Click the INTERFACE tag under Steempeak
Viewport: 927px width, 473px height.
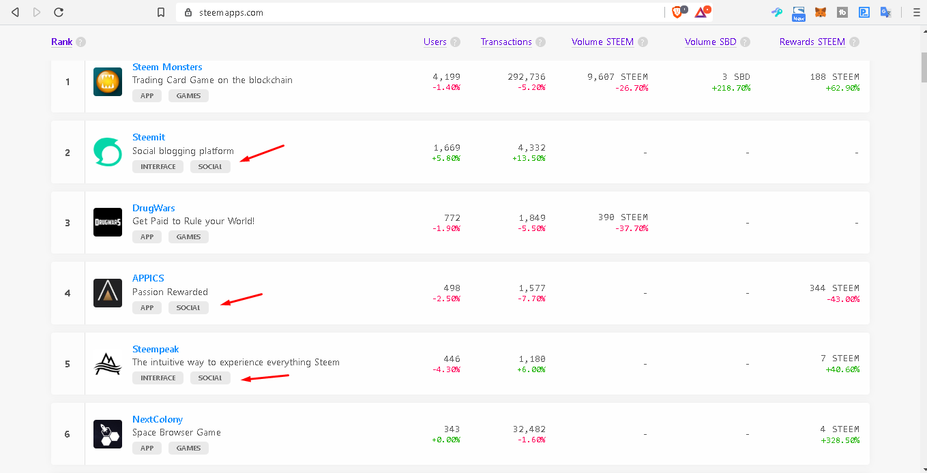click(158, 378)
